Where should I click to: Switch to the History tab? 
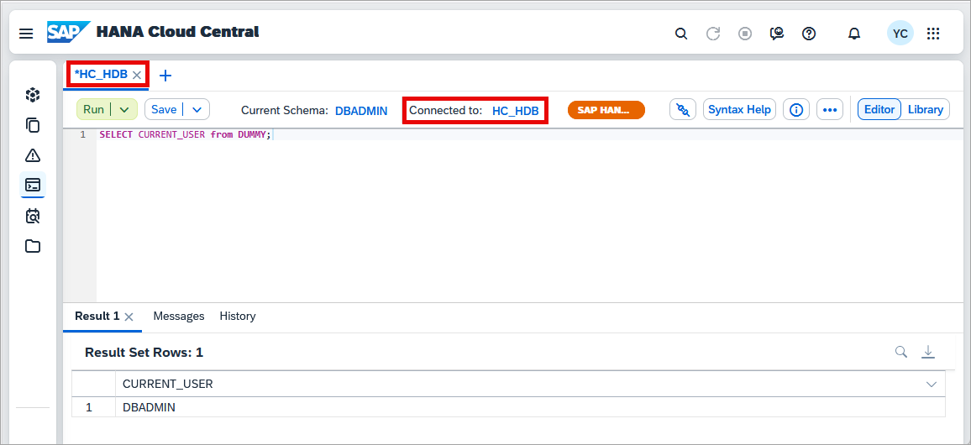coord(238,317)
